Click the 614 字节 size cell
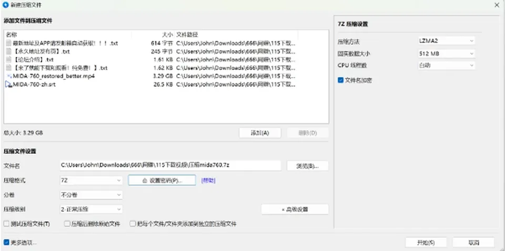This screenshot has width=505, height=251. (161, 43)
